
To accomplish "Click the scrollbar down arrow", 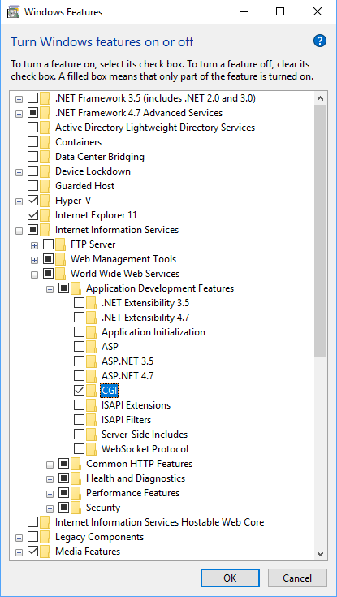I will (x=320, y=552).
